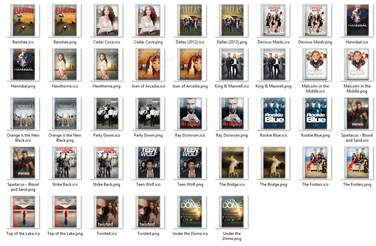Click the Dallas (2012).png icon
Screen dimensions: 376x246
(x=231, y=20)
